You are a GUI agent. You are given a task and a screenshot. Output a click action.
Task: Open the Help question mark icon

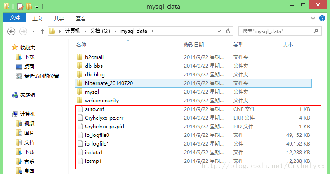[322, 18]
